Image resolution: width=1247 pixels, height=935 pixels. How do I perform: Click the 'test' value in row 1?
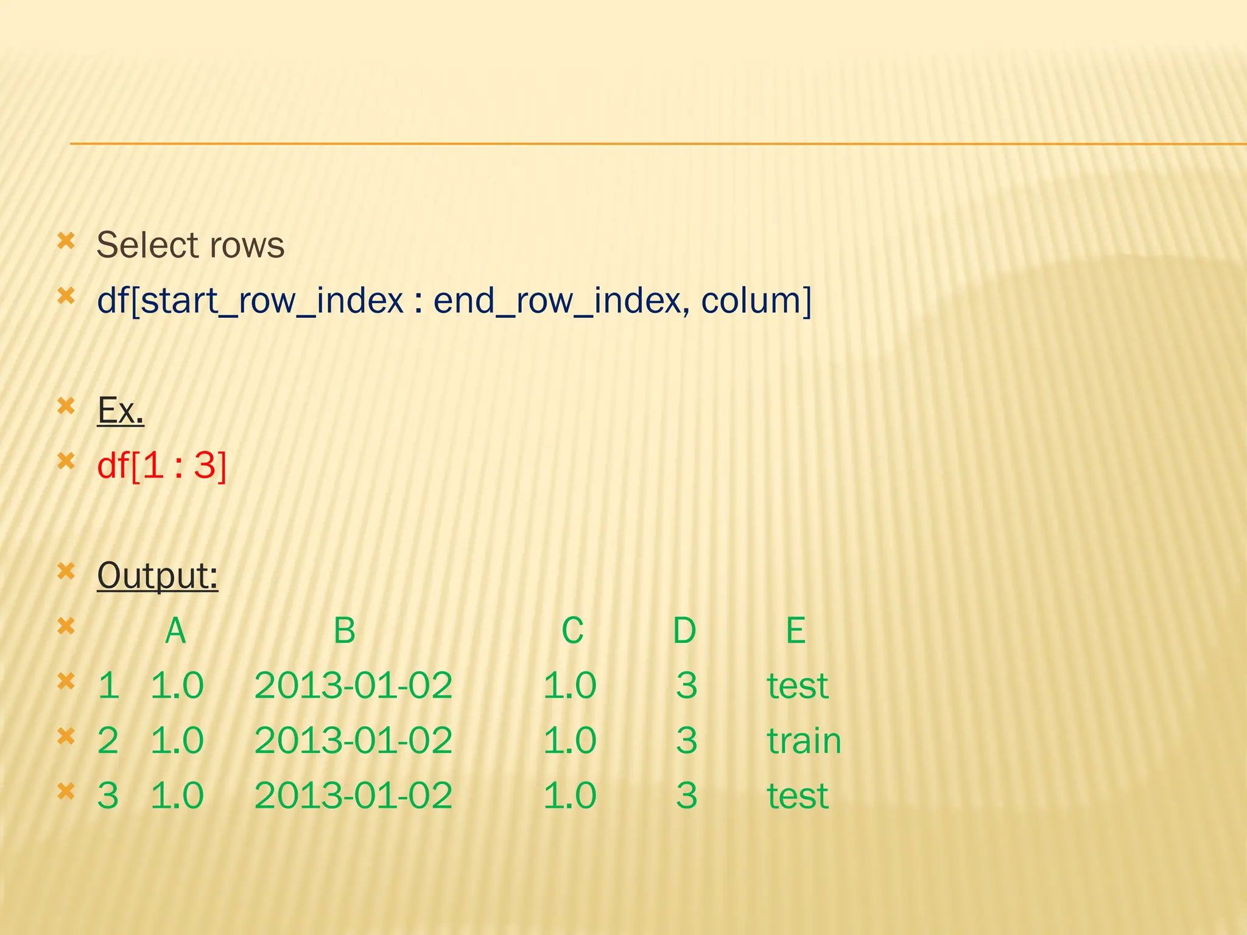tap(798, 686)
